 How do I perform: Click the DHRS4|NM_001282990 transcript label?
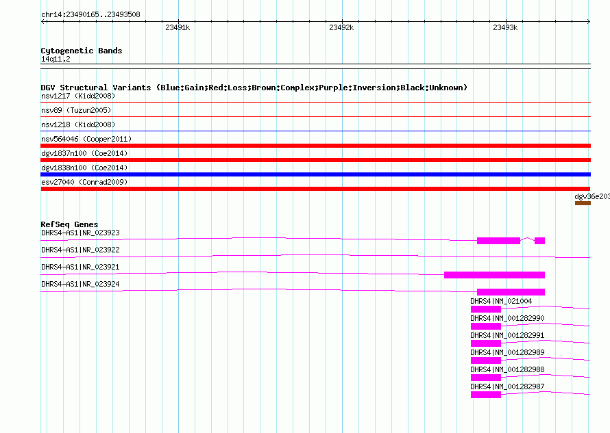pos(507,318)
